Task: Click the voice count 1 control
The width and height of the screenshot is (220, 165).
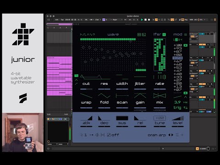Action: tap(84, 135)
